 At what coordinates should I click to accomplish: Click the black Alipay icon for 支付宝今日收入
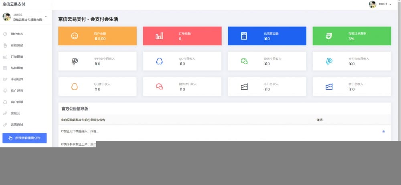(75, 61)
